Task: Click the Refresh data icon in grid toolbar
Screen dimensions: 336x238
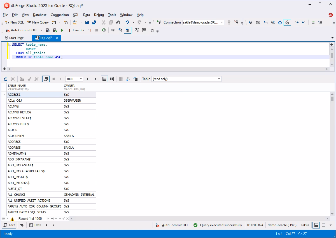Action: pos(6,79)
